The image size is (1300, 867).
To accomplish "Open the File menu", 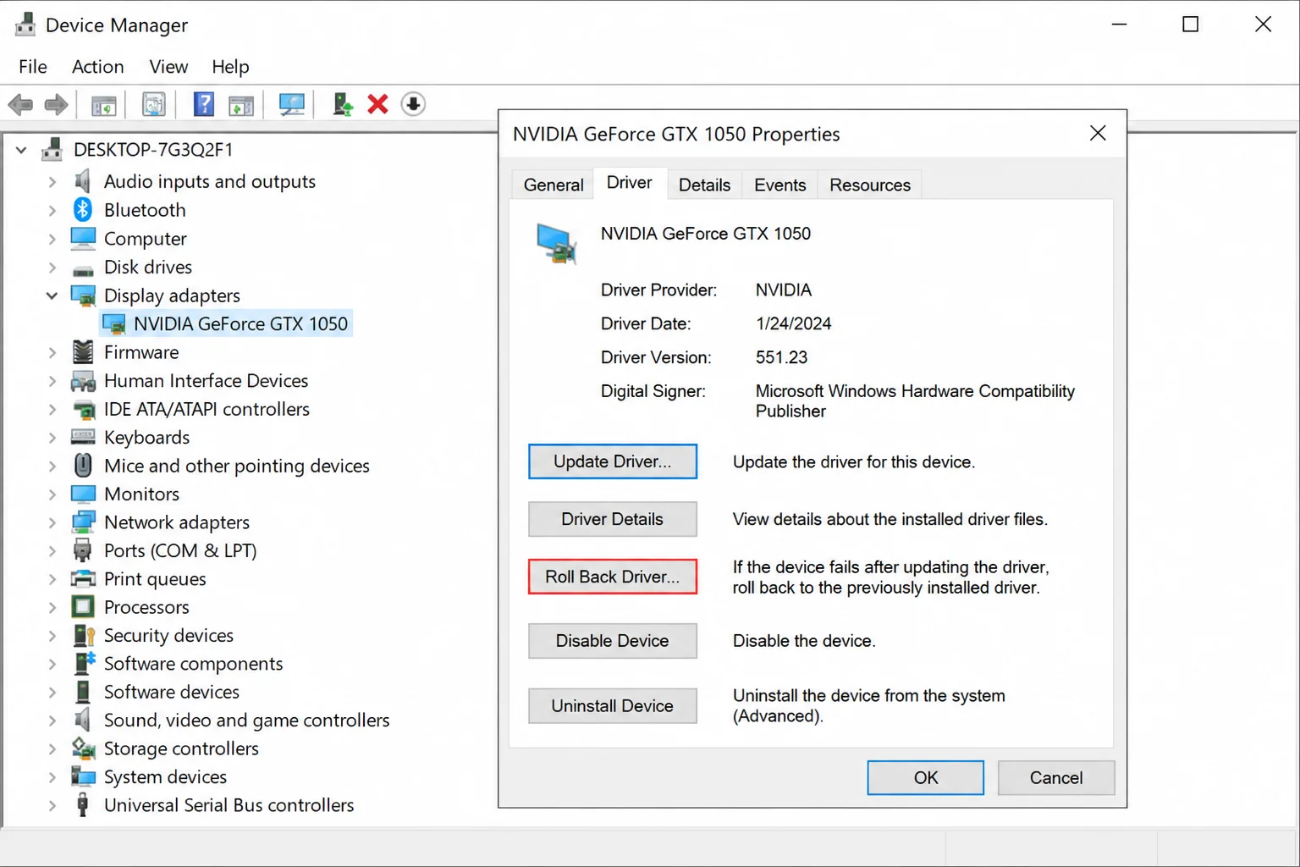I will 33,66.
